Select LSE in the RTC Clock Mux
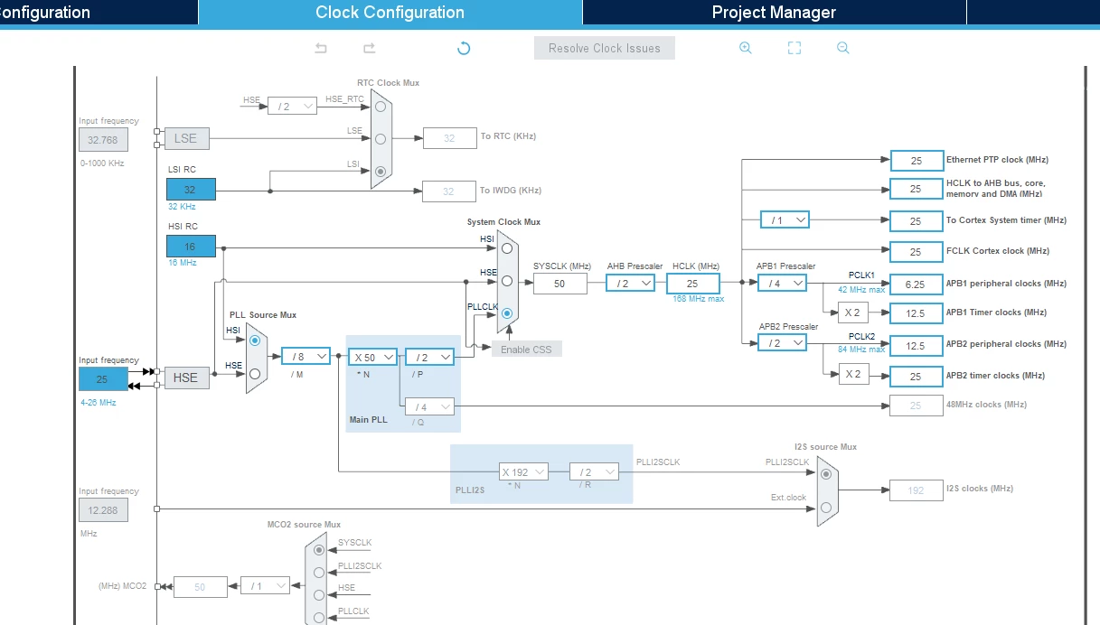 tap(381, 139)
